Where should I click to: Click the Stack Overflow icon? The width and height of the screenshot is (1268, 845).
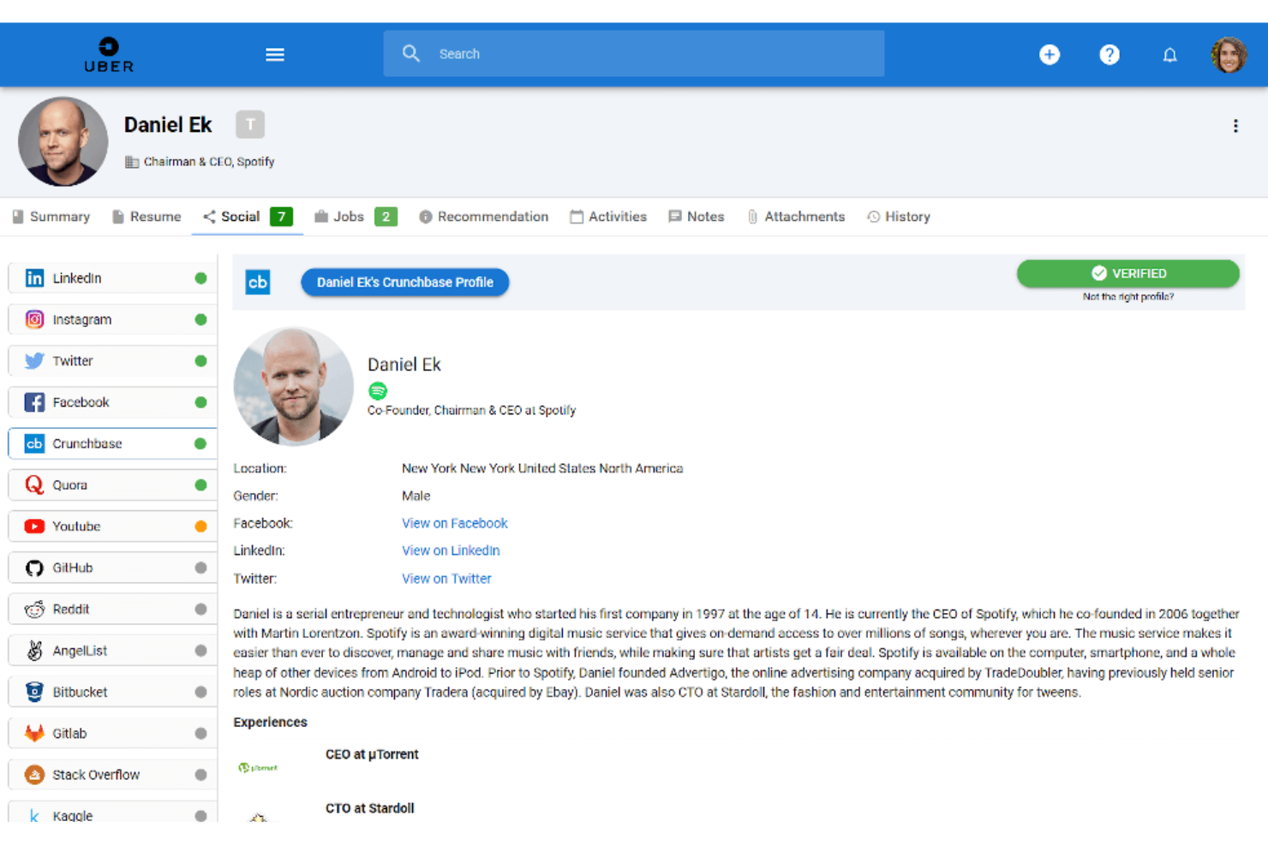(34, 775)
